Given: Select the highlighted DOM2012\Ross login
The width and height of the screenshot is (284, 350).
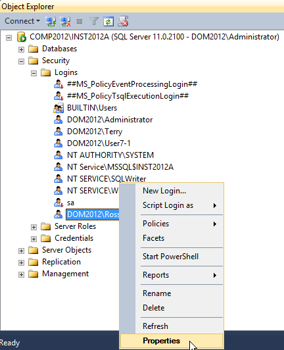Looking at the screenshot, I should [x=93, y=214].
